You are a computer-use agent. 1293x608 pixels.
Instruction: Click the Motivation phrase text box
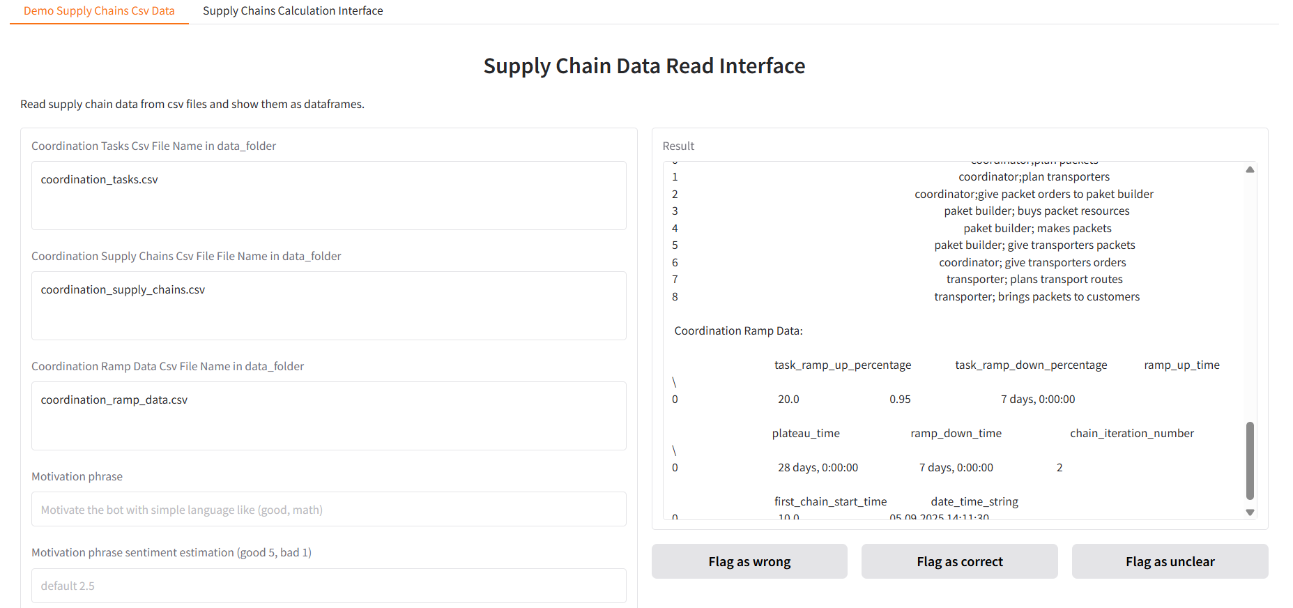pyautogui.click(x=329, y=510)
